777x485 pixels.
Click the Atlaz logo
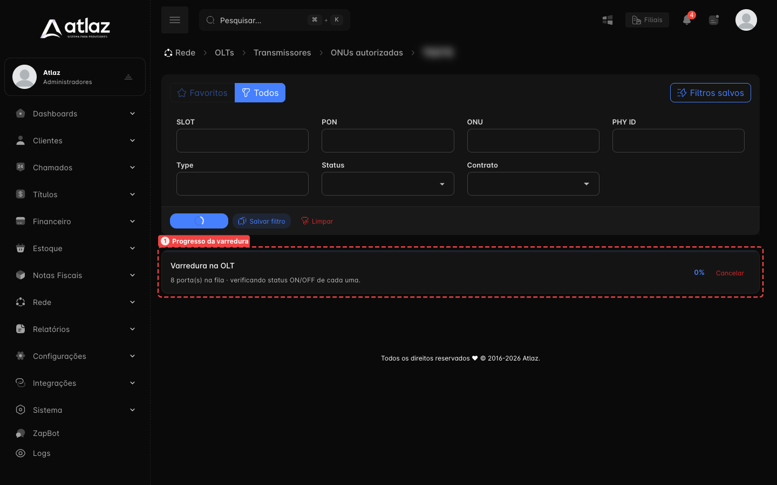click(x=75, y=28)
